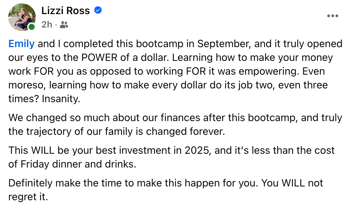This screenshot has height=204, width=352.
Task: Click the green online status dot
Action: 32,27
